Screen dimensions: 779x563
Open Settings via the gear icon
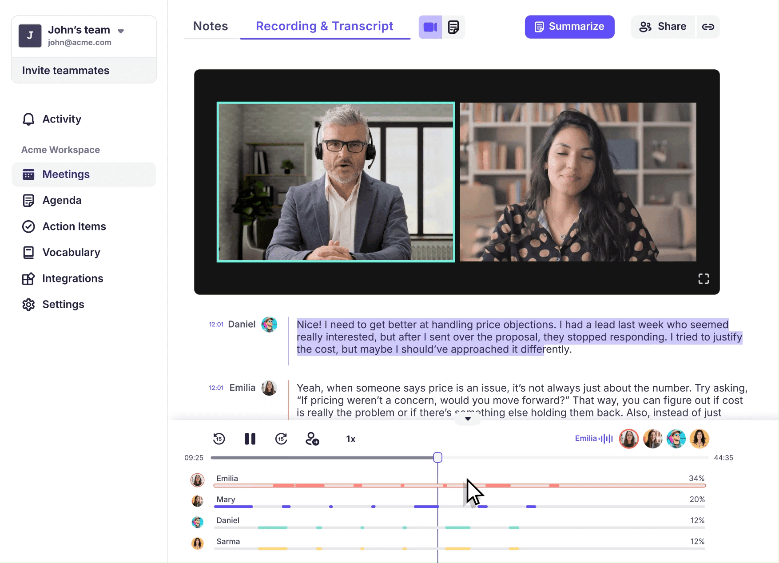click(28, 304)
